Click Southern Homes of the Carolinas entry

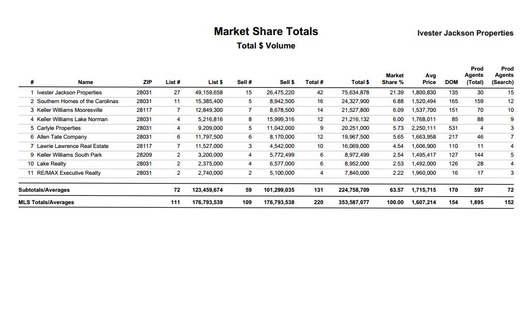[77, 101]
